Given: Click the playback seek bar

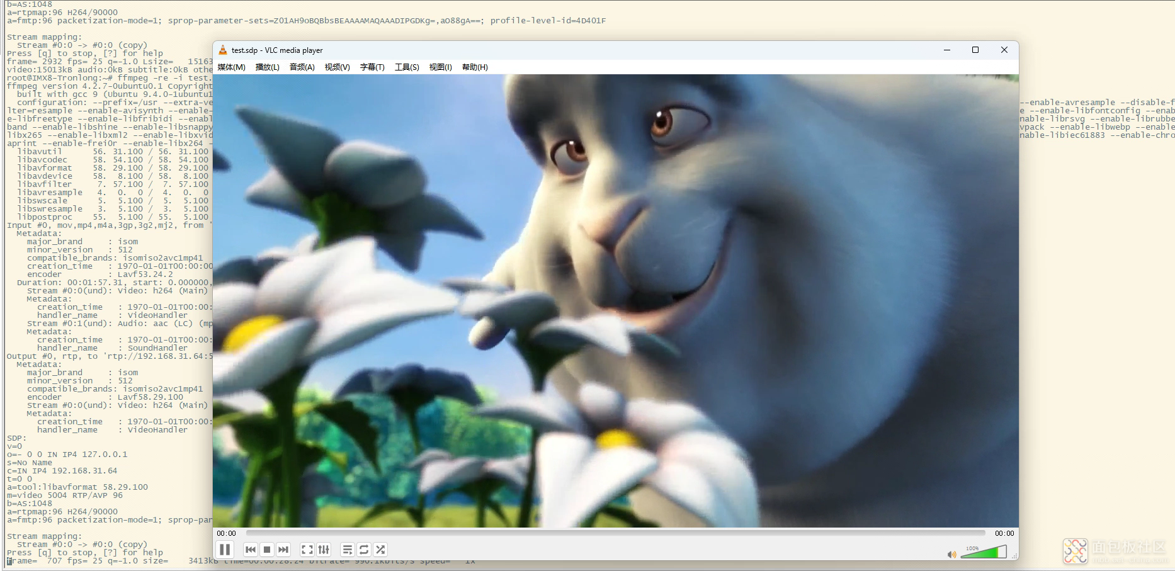Looking at the screenshot, I should click(615, 533).
